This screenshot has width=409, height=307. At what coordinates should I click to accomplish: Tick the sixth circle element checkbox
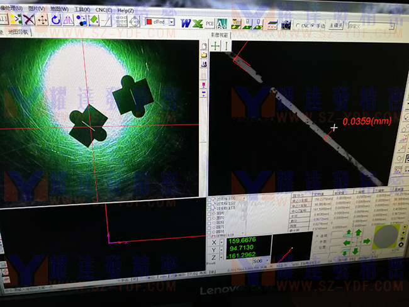pos(209,223)
